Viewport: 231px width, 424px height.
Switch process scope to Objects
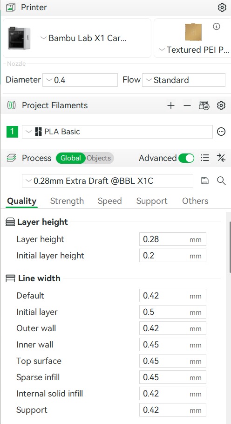(99, 158)
